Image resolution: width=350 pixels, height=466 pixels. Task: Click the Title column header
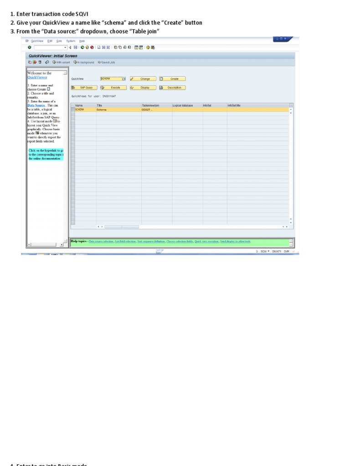coord(119,105)
